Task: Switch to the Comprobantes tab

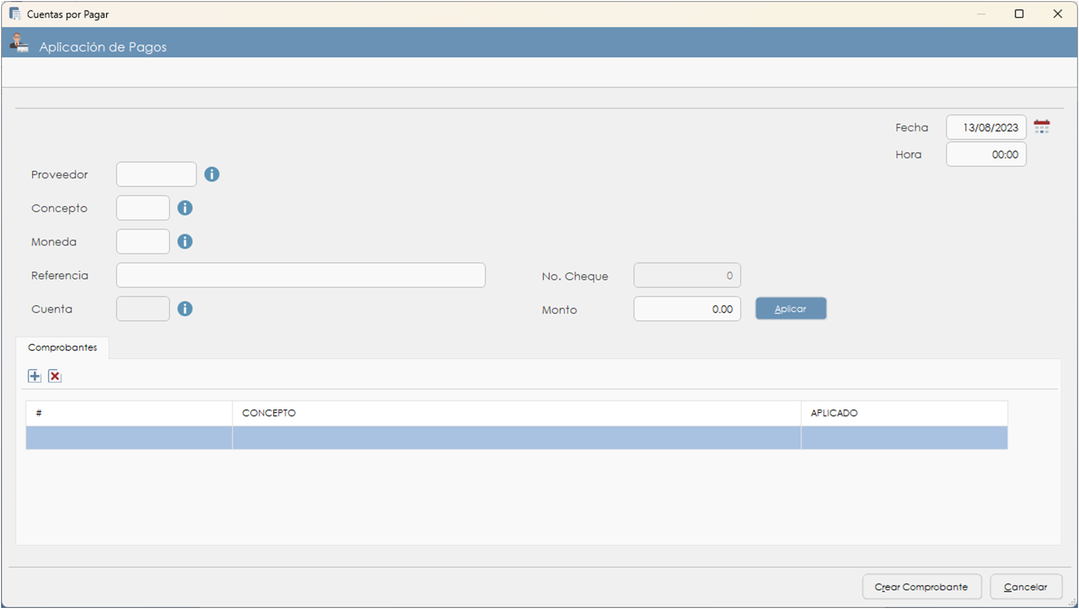Action: click(62, 348)
